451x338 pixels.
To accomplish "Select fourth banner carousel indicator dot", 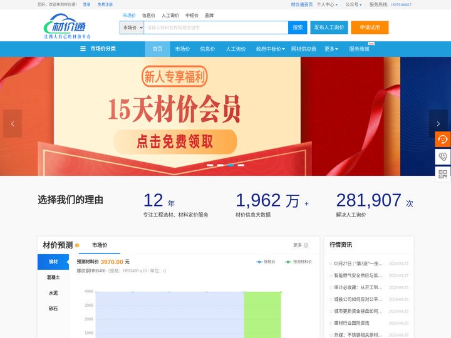I will click(241, 165).
